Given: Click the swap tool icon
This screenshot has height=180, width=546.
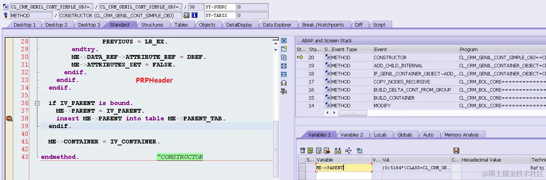Looking at the screenshot, I should (284, 57).
